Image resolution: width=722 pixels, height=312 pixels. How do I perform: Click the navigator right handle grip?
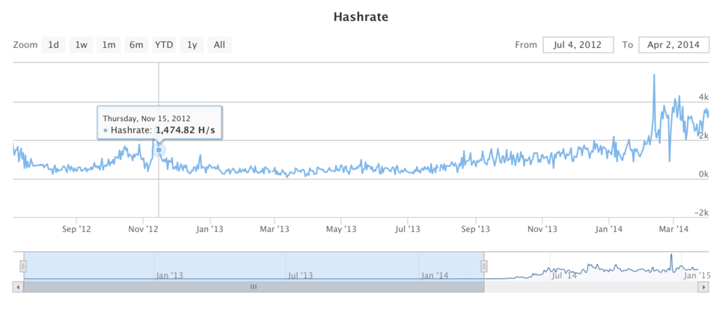[484, 266]
